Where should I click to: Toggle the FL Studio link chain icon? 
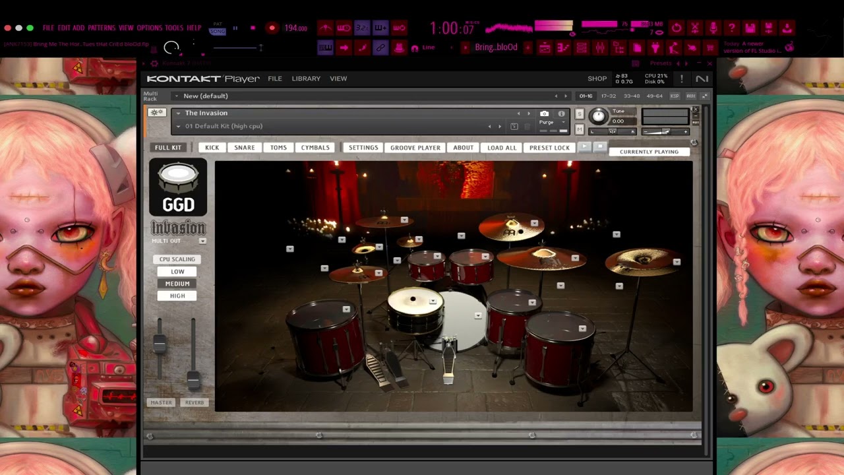380,47
